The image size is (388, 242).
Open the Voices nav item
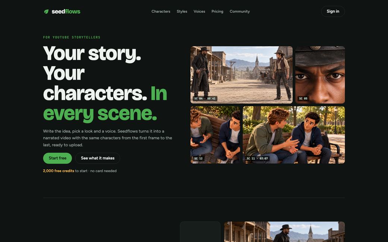(199, 12)
